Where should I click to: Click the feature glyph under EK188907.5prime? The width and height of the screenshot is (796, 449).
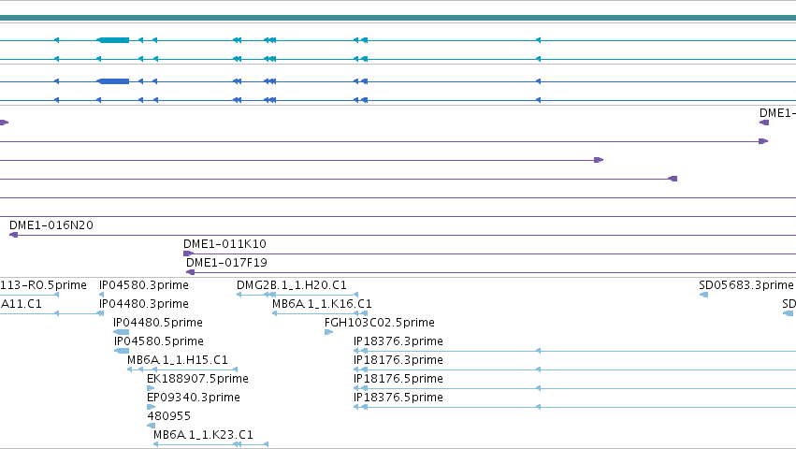click(x=151, y=388)
